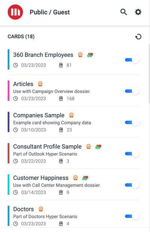Click certified badge next to 360 Branch Employees
This screenshot has width=150, height=232.
click(x=80, y=55)
